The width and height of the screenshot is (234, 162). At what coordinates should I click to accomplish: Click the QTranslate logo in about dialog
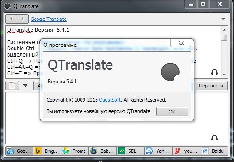(x=170, y=72)
